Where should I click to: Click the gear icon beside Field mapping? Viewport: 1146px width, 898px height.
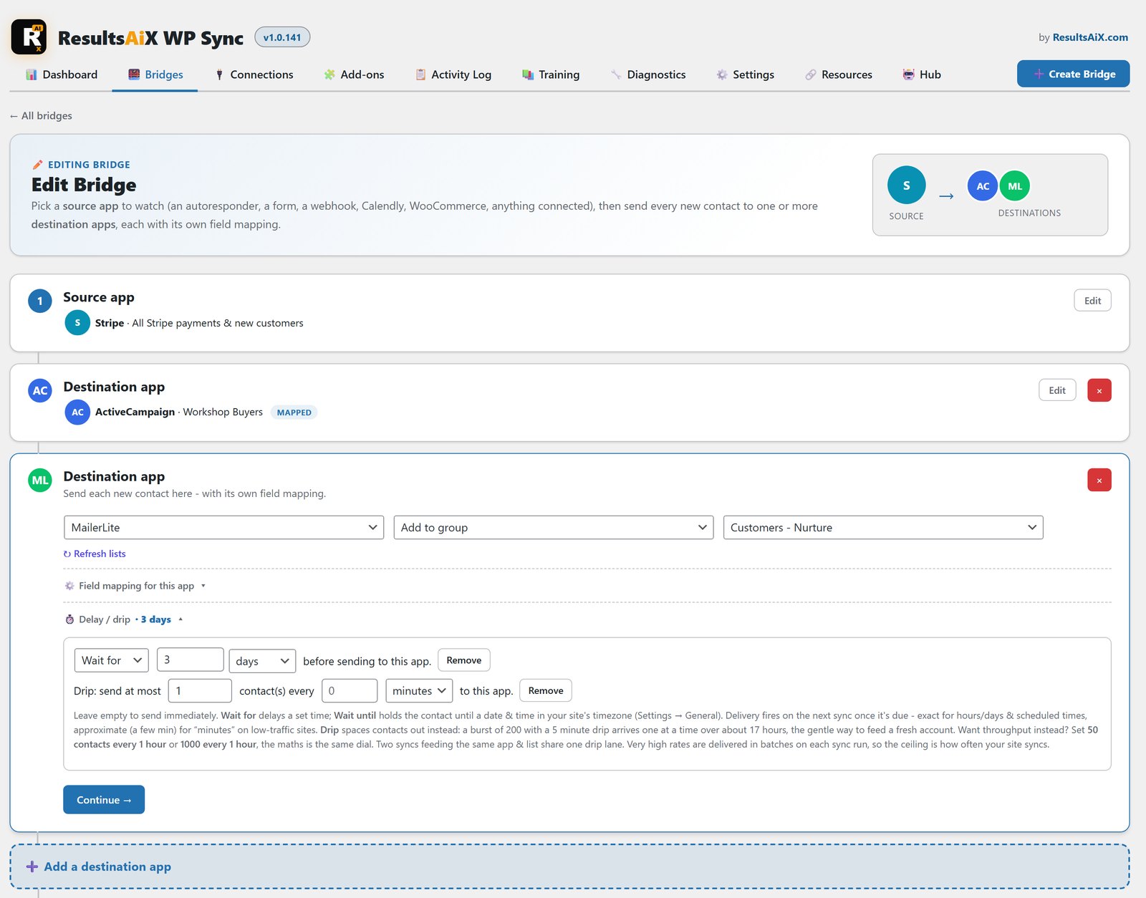[69, 586]
